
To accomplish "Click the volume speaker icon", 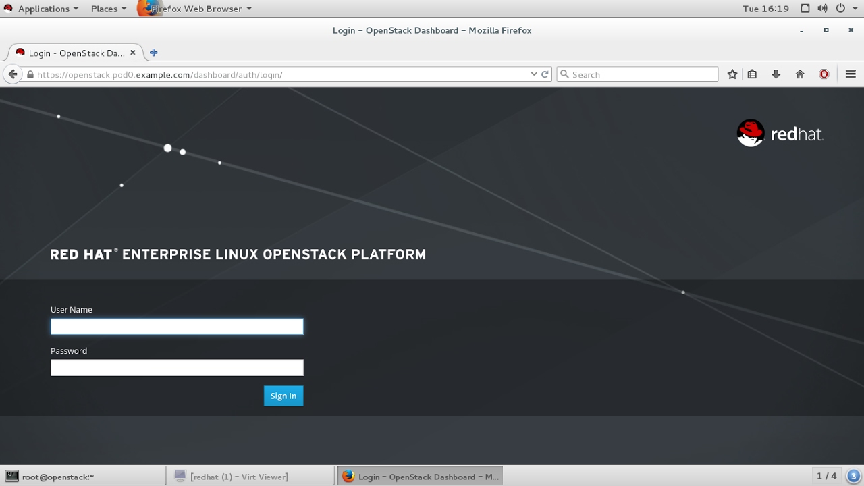I will pyautogui.click(x=822, y=9).
